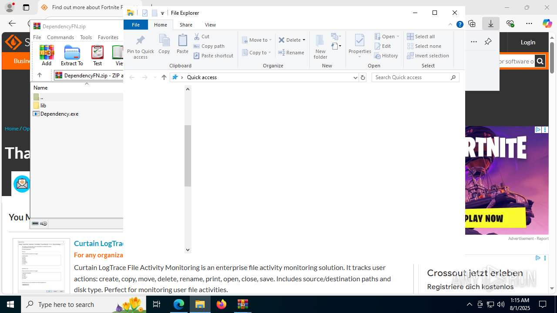This screenshot has width=557, height=313.
Task: Click the Edit command in Open group
Action: coord(383,46)
